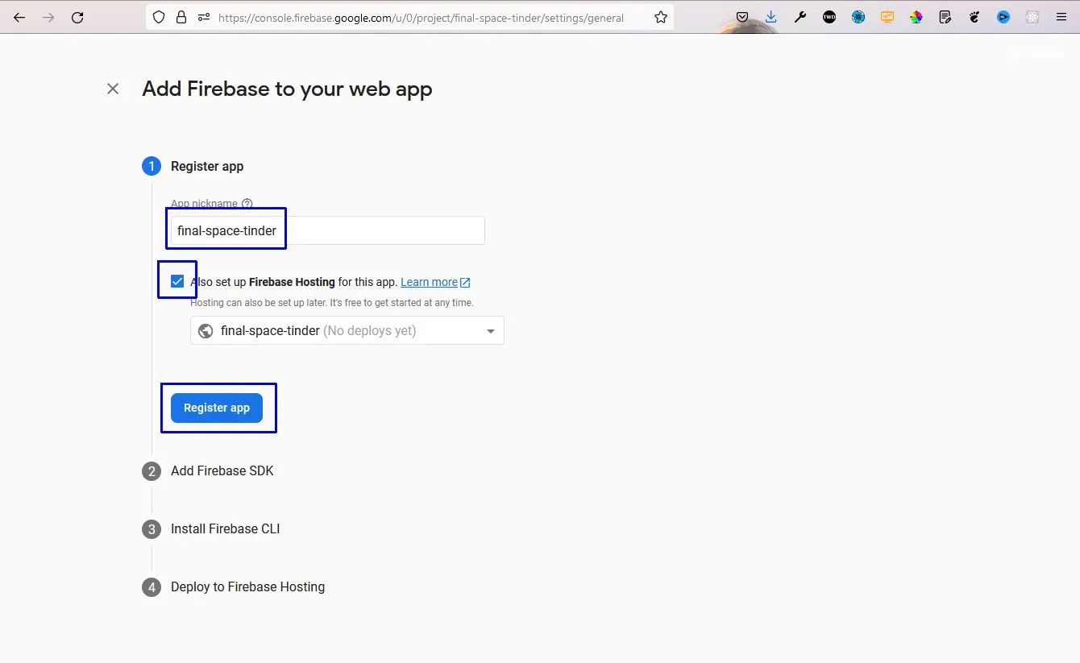
Task: Open the rainbow color wheel extension
Action: coord(916,17)
